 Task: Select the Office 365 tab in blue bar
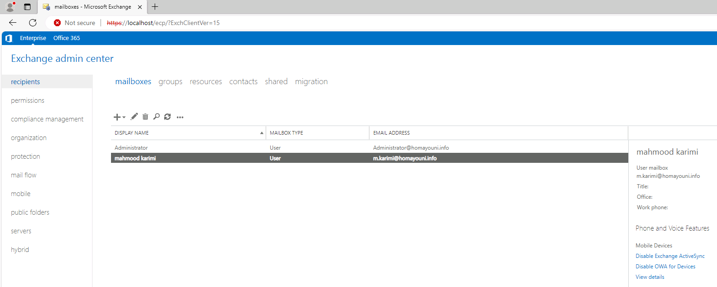pos(66,38)
